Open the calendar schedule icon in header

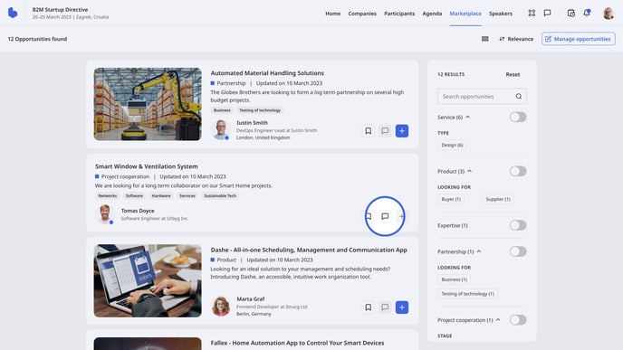(x=571, y=13)
